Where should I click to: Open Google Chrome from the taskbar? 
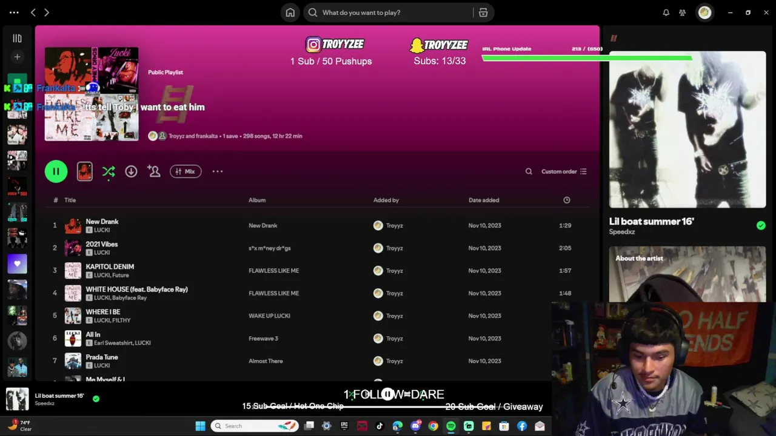[x=433, y=426]
